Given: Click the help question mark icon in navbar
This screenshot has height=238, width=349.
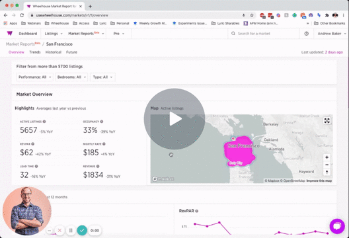Looking at the screenshot, I should tap(306, 34).
